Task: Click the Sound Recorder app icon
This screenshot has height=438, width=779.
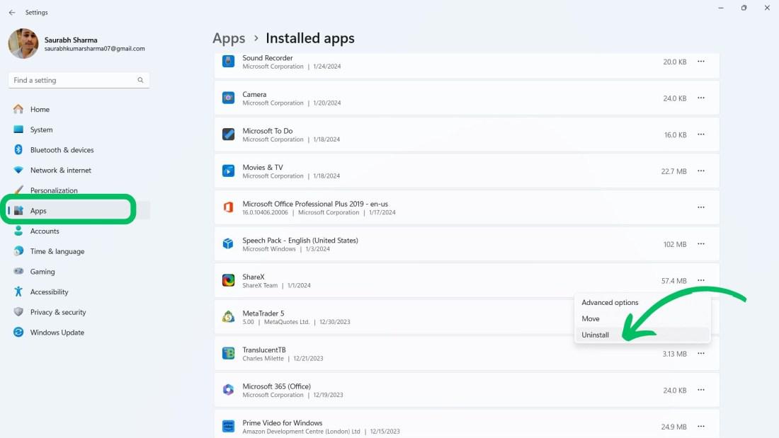Action: pyautogui.click(x=228, y=62)
